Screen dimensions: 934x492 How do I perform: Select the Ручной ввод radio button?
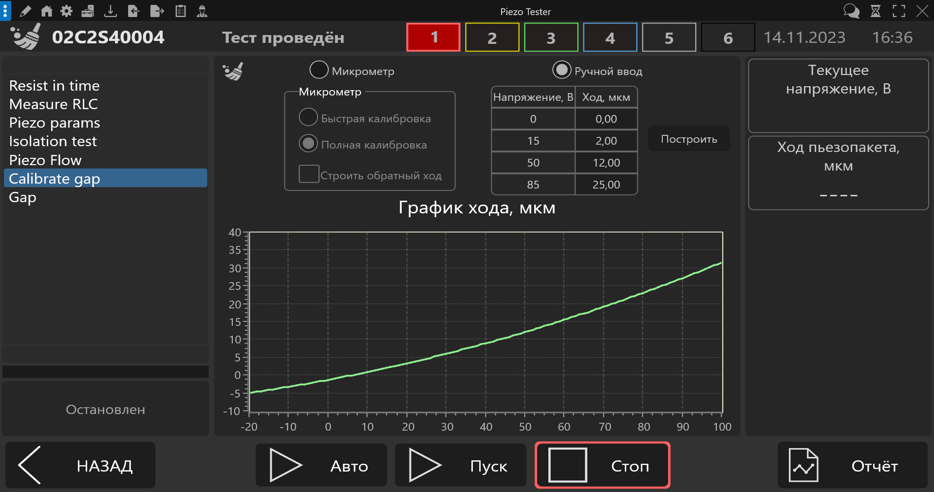click(x=561, y=70)
